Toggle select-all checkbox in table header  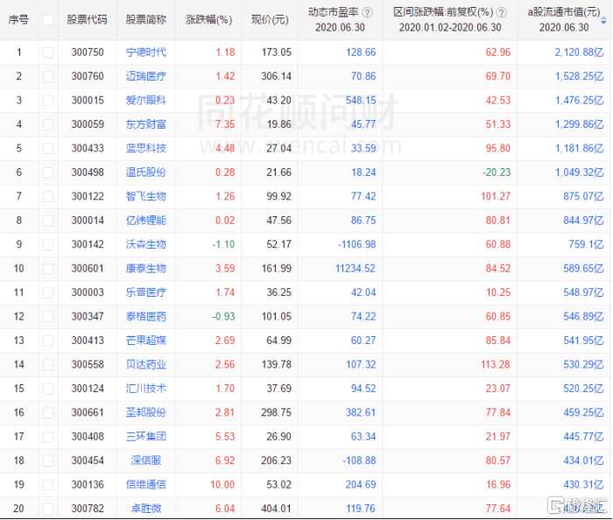click(48, 19)
